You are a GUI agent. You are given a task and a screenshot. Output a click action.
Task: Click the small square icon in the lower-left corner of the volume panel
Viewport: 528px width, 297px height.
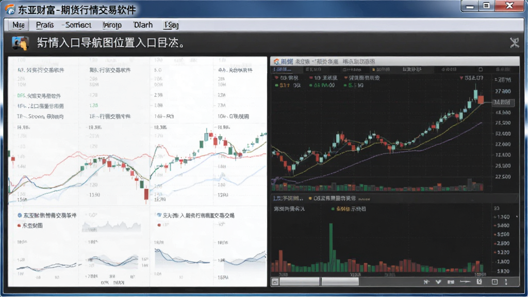(275, 282)
